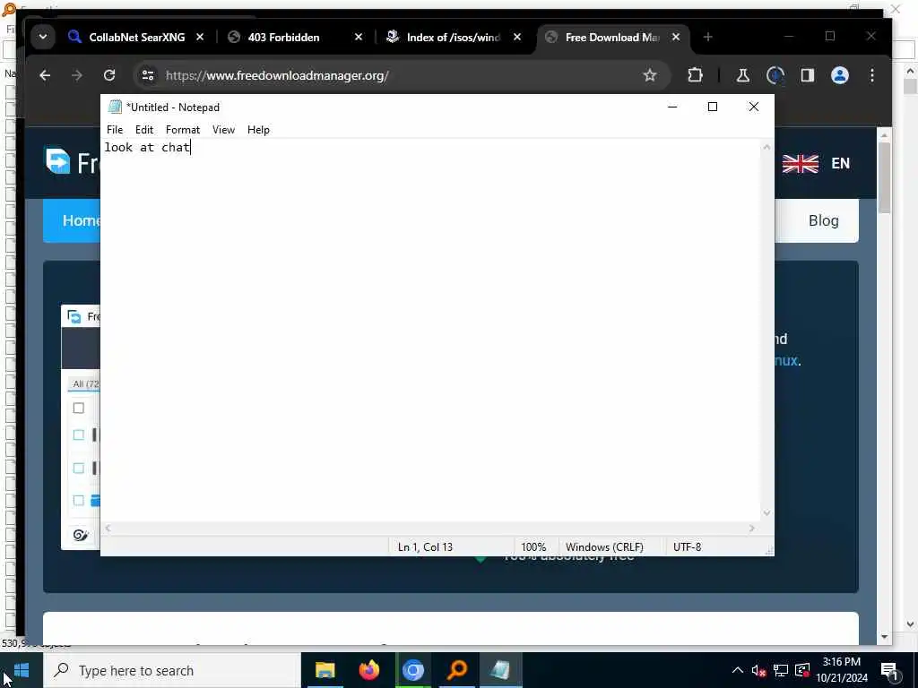This screenshot has width=918, height=688.
Task: Click the Type here to search box
Action: (x=173, y=670)
